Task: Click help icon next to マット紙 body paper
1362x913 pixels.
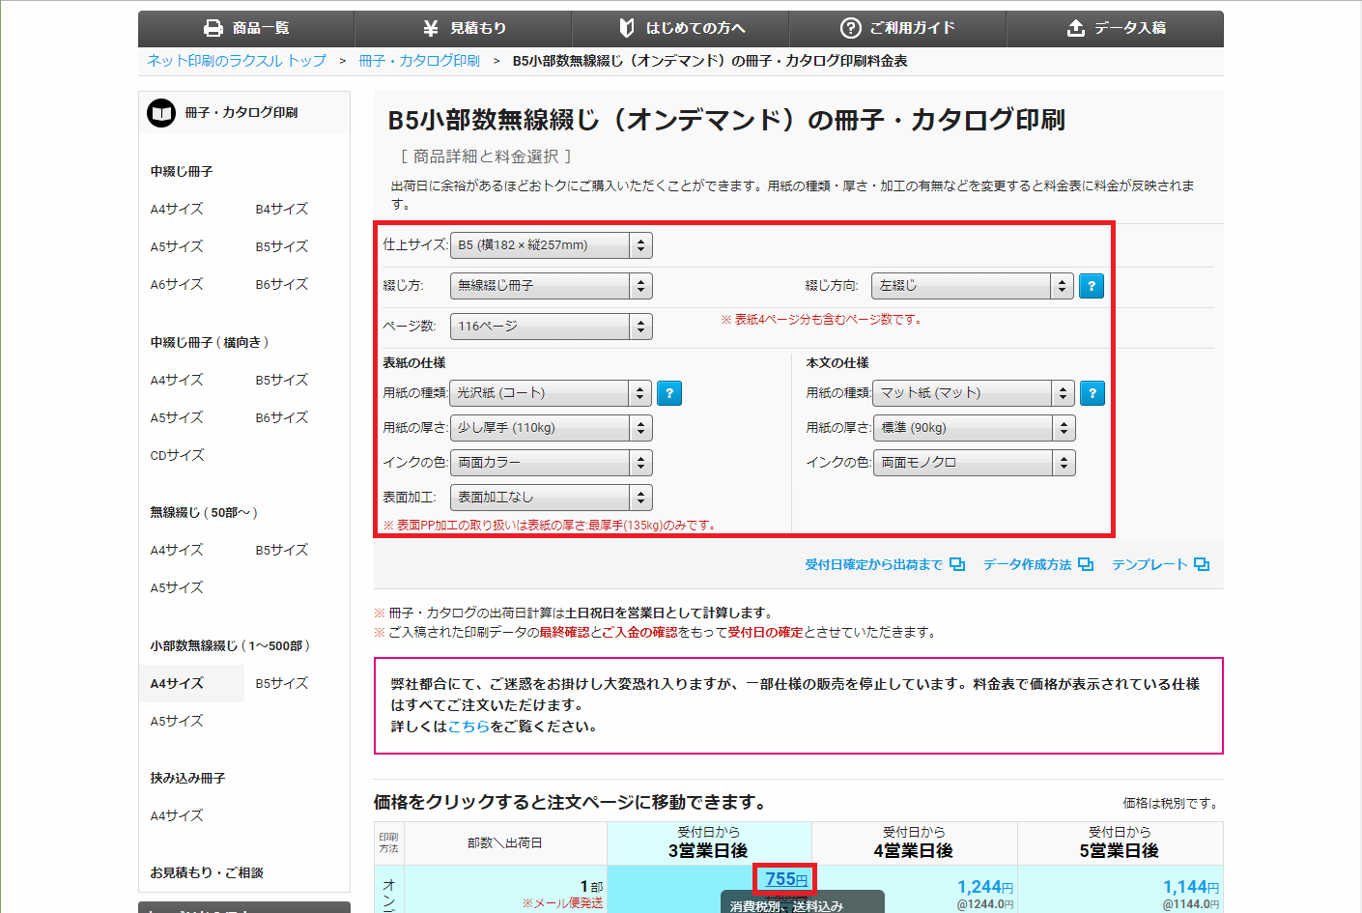Action: pos(1092,393)
